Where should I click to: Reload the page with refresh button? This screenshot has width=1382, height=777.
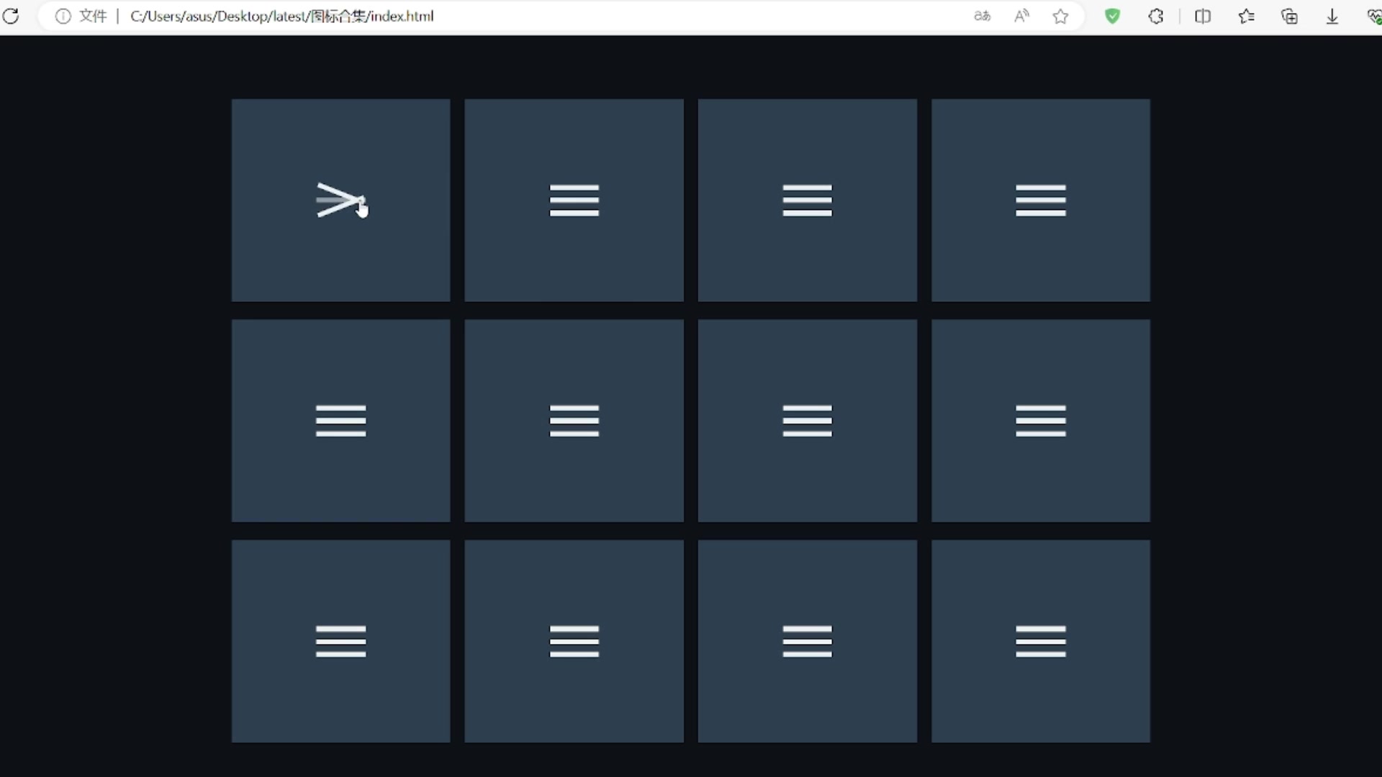pyautogui.click(x=11, y=16)
